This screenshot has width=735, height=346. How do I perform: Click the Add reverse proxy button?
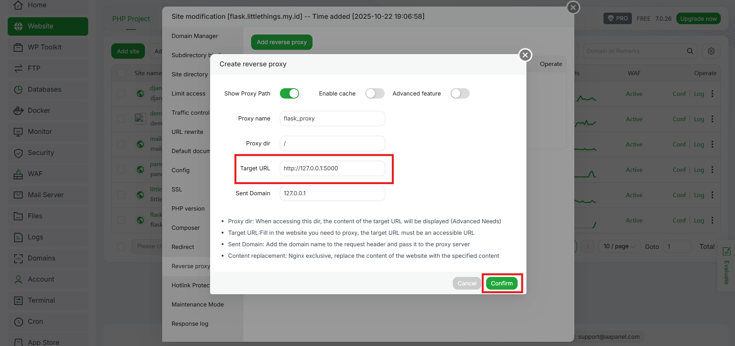pyautogui.click(x=282, y=42)
